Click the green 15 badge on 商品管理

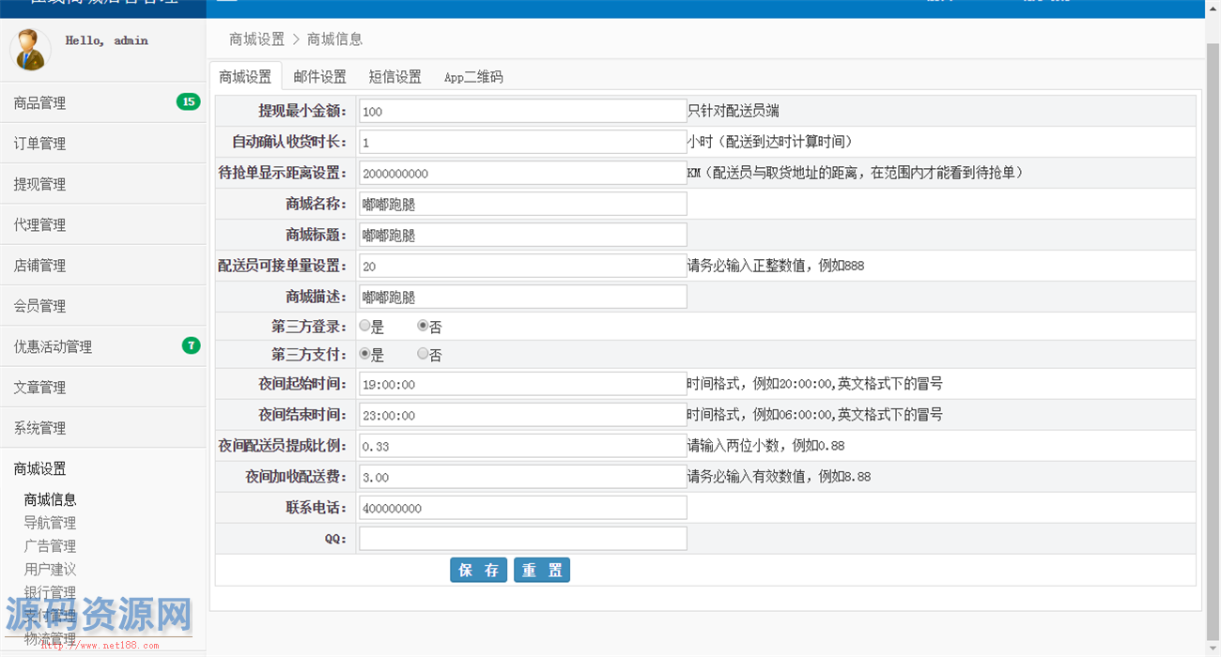click(189, 102)
